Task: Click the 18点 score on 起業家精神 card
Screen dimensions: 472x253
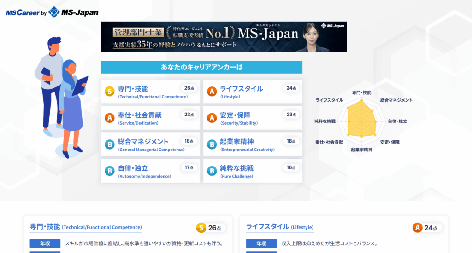Action: (x=291, y=141)
